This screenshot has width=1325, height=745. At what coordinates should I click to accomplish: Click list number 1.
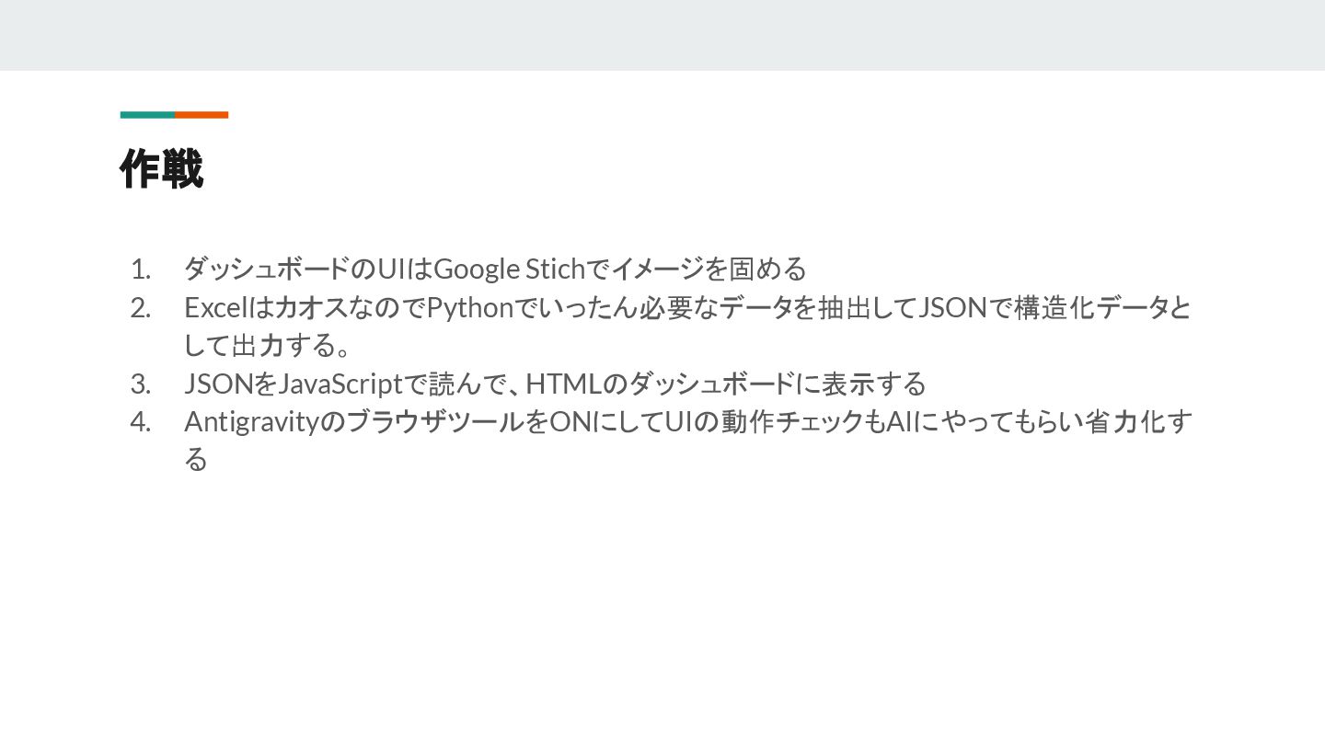coord(140,269)
